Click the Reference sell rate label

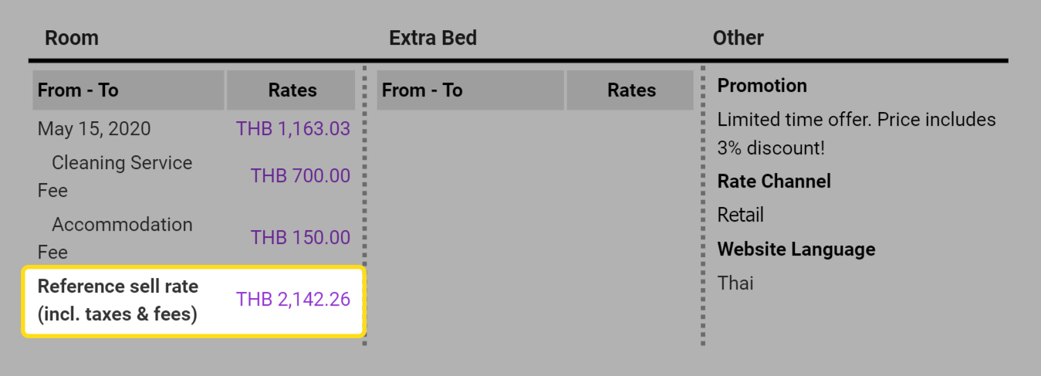pos(118,300)
